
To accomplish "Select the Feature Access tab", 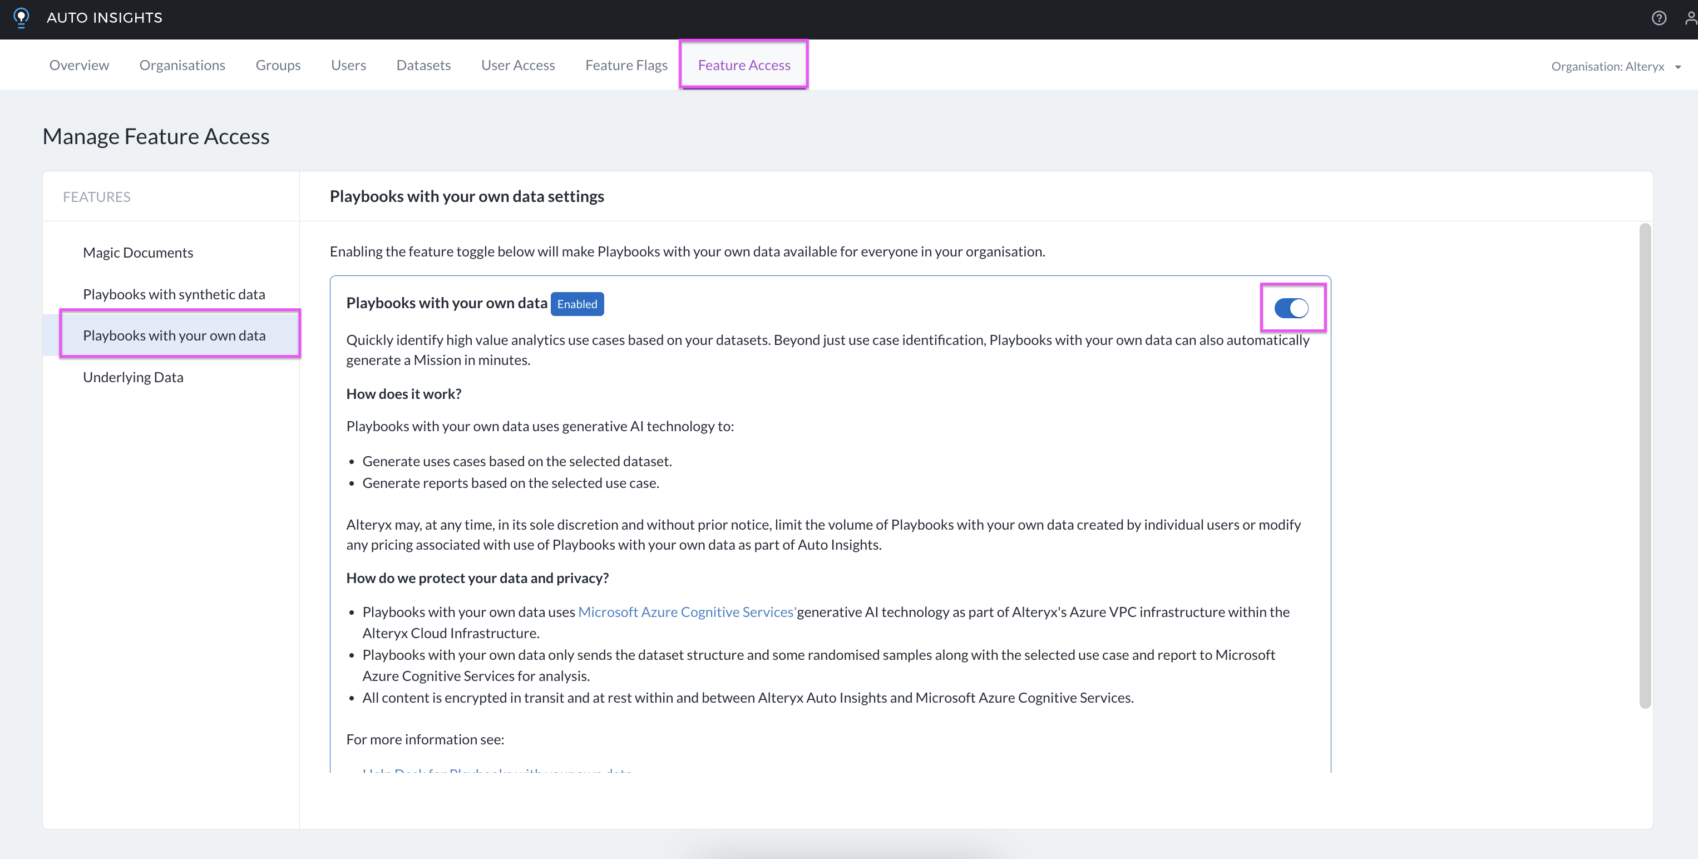I will coord(744,63).
